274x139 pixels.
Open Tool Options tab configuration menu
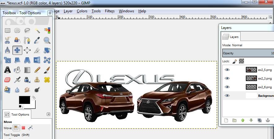click(x=49, y=114)
